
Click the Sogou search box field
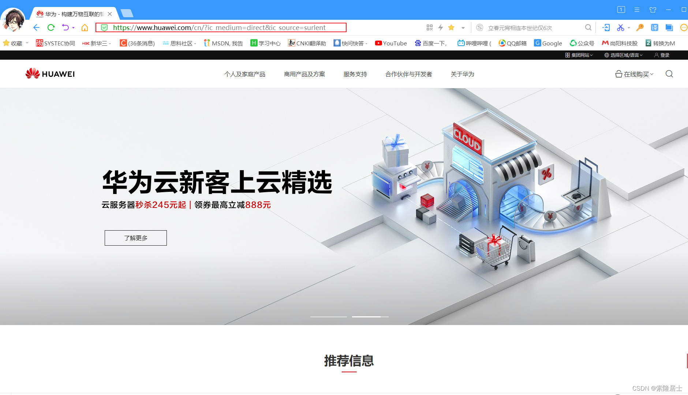pos(534,28)
